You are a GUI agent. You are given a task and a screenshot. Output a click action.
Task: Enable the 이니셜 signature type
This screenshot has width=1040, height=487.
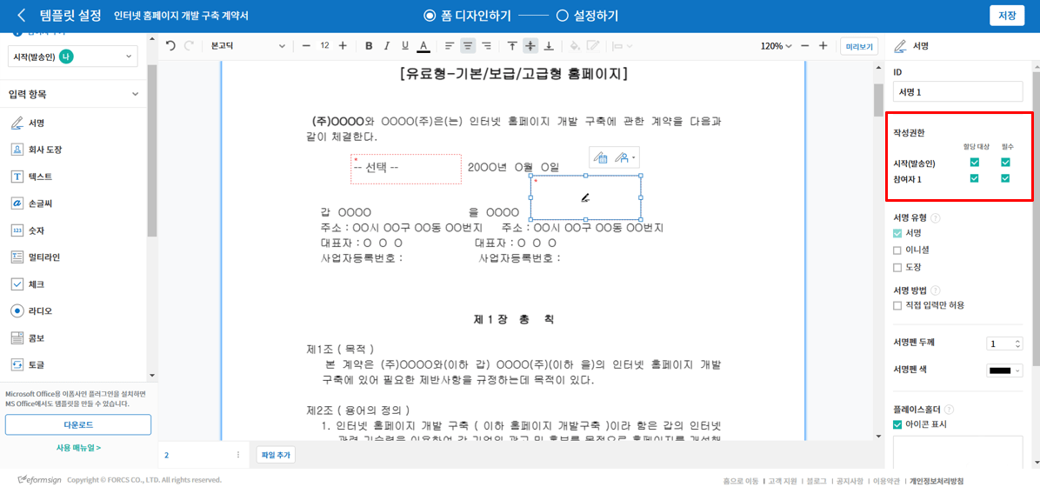click(x=897, y=250)
